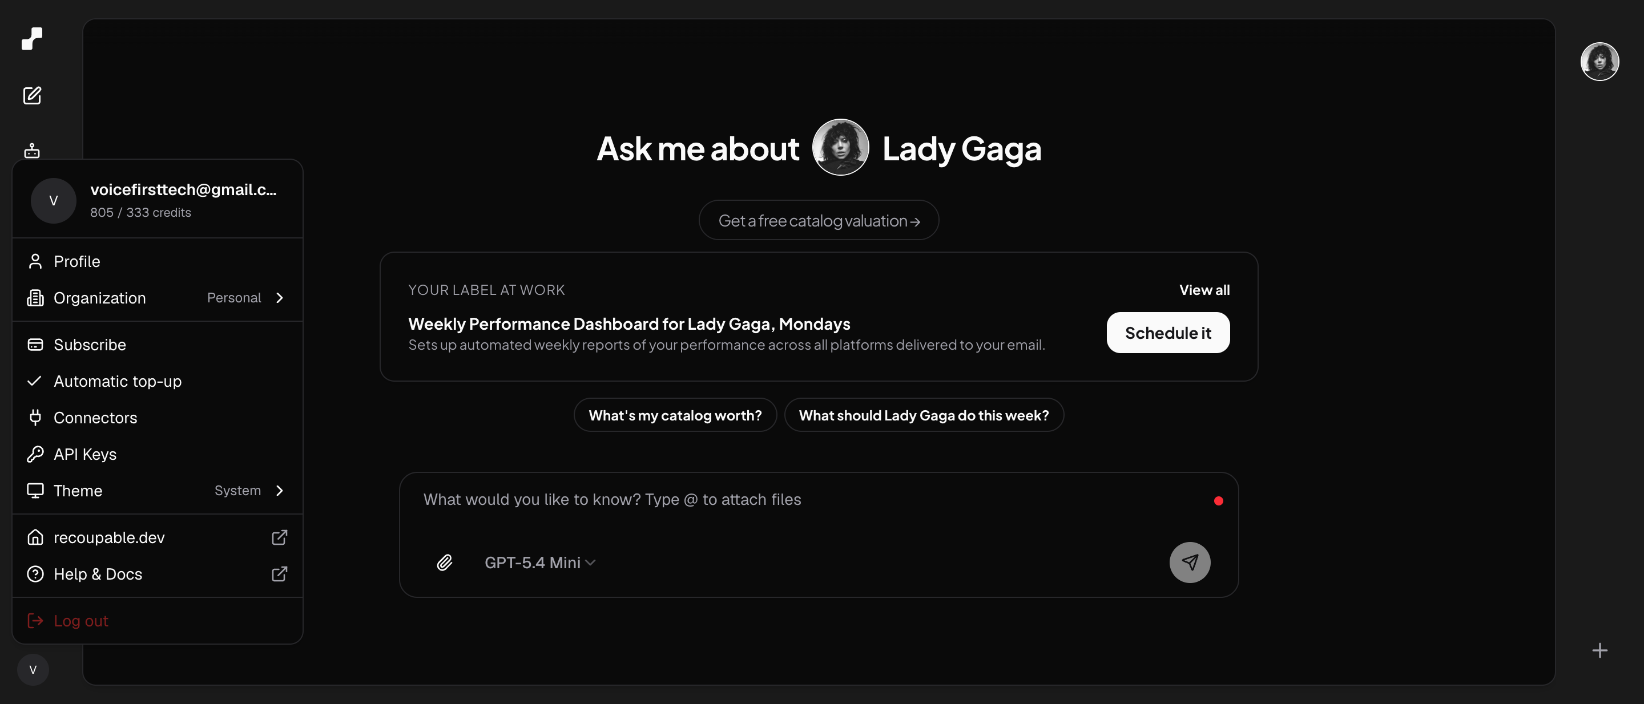Click the red recording dot in the chat box

(1218, 500)
